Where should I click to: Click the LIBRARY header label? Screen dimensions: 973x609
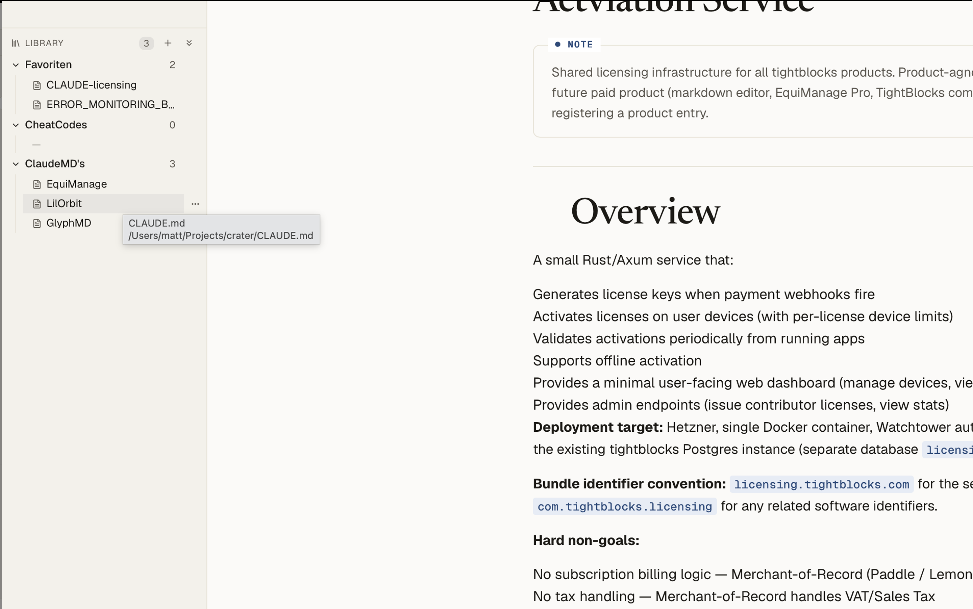point(44,43)
